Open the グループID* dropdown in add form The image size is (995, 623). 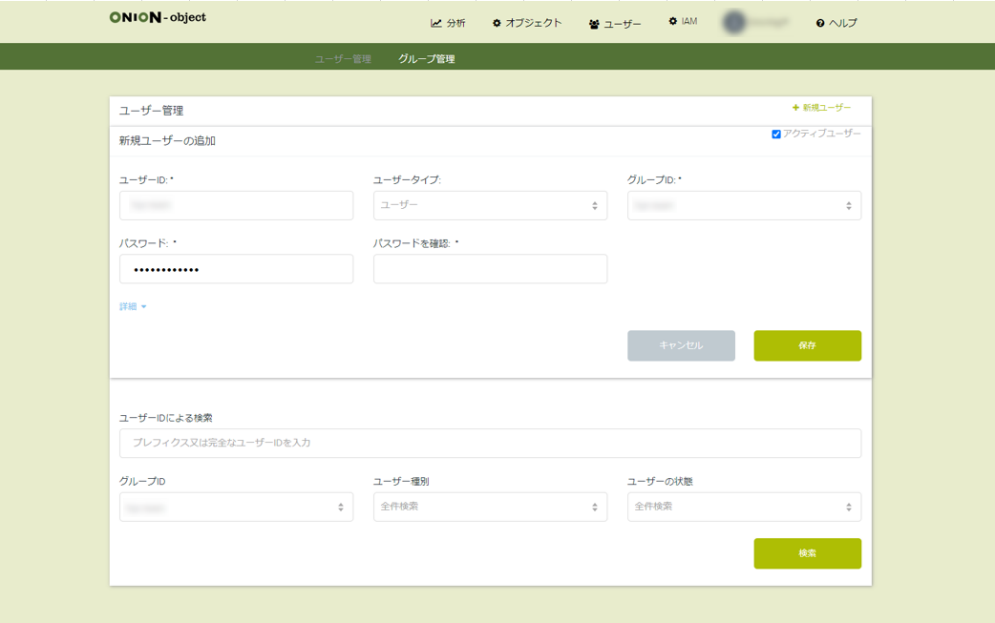click(x=744, y=205)
